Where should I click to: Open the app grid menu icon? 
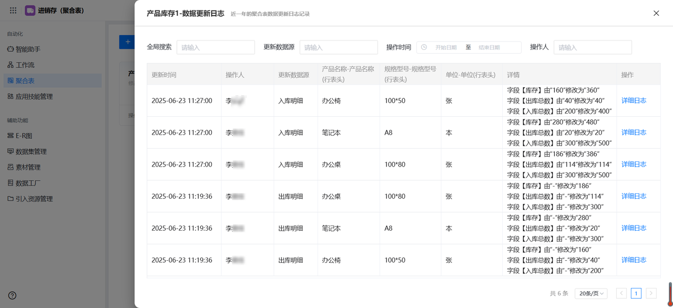[13, 11]
